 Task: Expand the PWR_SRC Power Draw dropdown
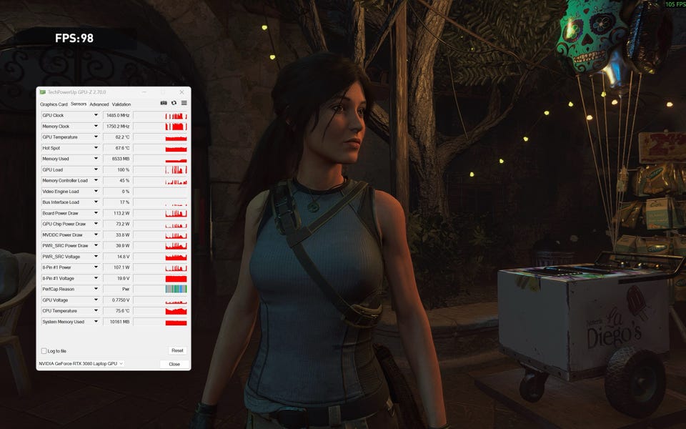pyautogui.click(x=96, y=245)
